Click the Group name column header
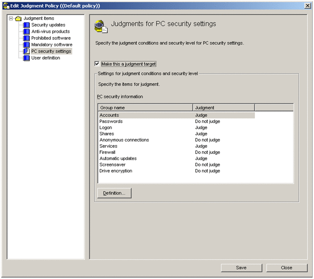The height and width of the screenshot is (279, 314). (x=145, y=108)
